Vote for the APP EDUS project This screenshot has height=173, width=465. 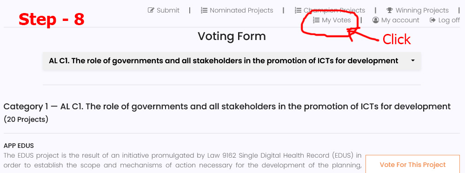coord(412,165)
